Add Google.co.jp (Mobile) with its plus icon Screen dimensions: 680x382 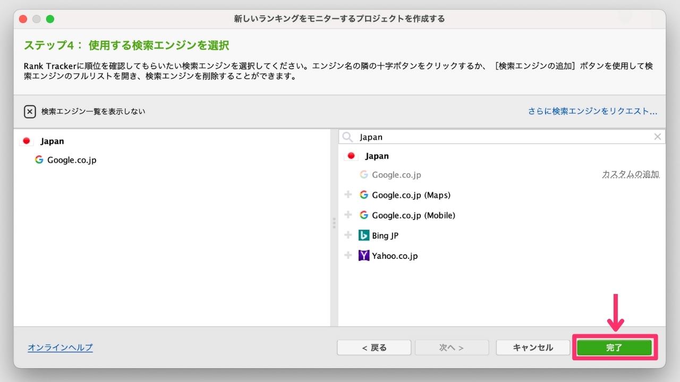click(x=348, y=215)
